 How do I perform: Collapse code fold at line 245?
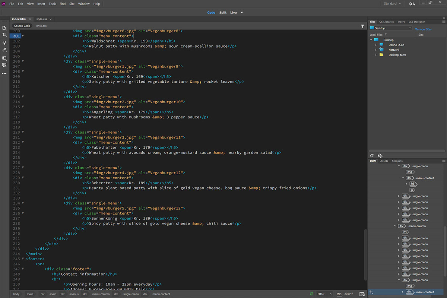point(23,259)
